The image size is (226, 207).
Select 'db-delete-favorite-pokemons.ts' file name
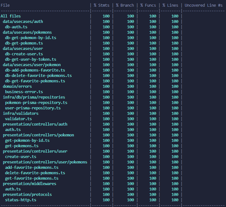pos(38,76)
